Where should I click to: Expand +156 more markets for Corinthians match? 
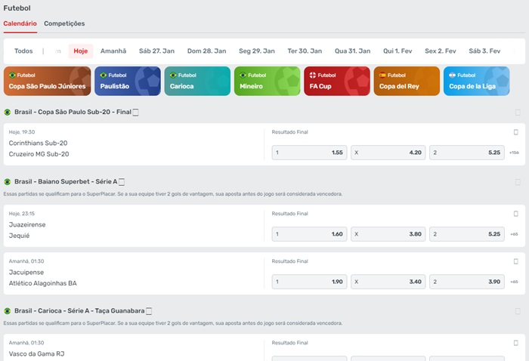[514, 153]
